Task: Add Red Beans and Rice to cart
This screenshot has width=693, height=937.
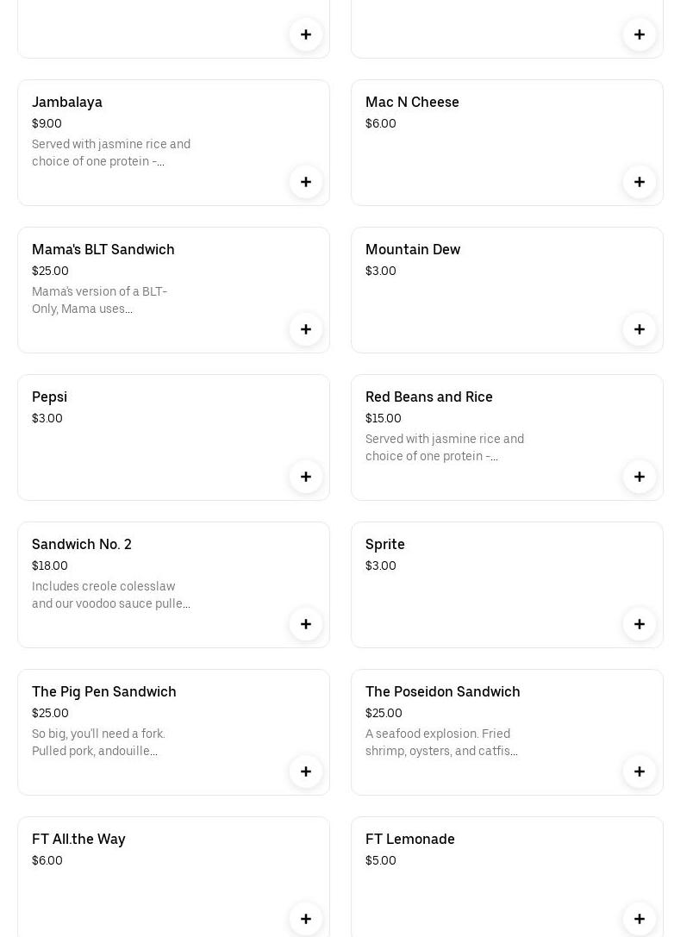Action: pyautogui.click(x=640, y=477)
